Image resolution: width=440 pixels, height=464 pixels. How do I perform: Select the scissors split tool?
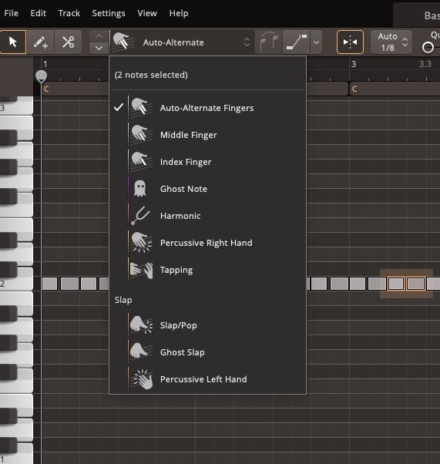pos(68,42)
